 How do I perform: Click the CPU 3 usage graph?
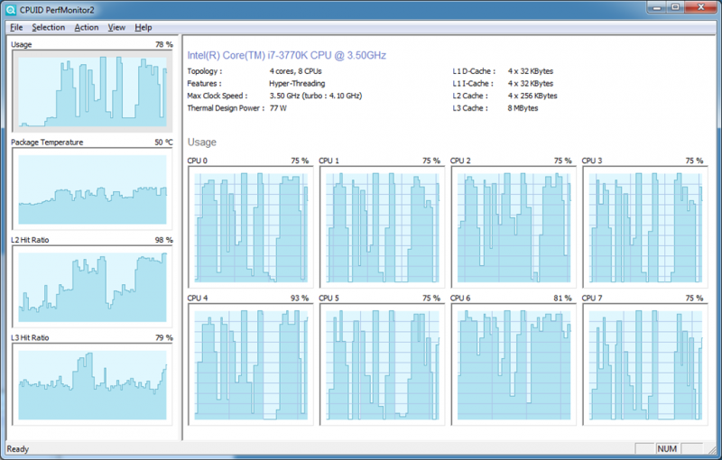(643, 227)
